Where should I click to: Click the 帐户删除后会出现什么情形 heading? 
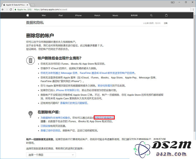click(60, 58)
